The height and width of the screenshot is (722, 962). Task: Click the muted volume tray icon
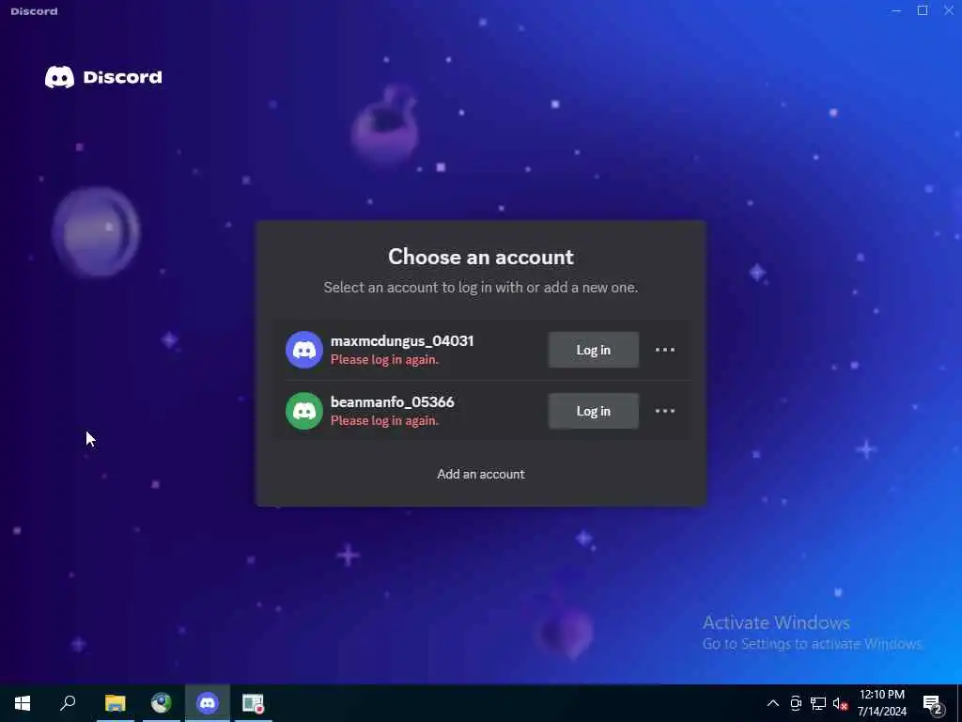click(840, 703)
